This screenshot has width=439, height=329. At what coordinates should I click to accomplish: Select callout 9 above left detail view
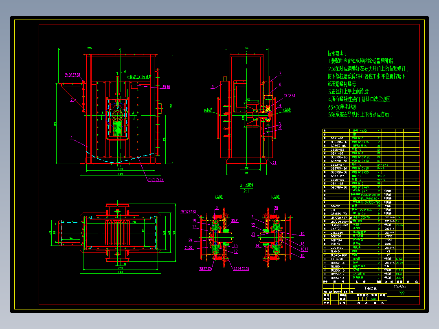coord(216,208)
